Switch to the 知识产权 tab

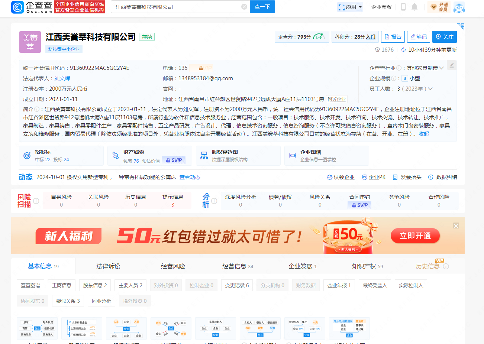[367, 266]
